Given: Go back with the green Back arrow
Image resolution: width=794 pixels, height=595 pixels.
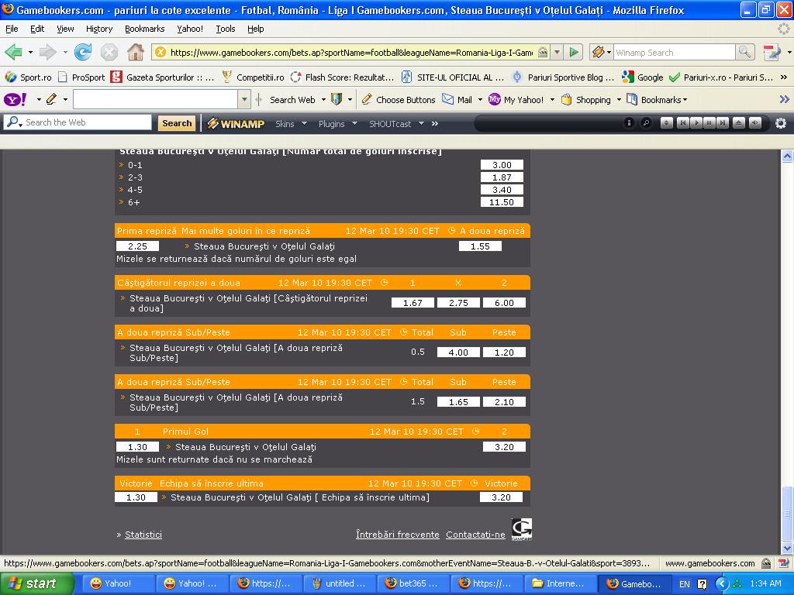Looking at the screenshot, I should point(14,52).
